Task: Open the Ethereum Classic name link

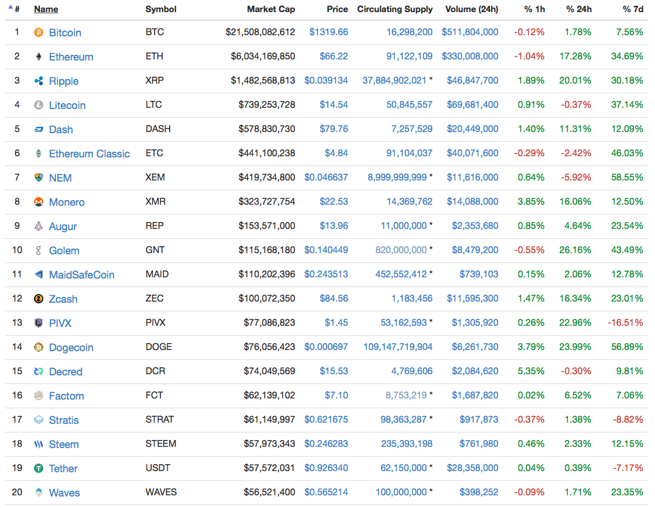Action: (89, 153)
